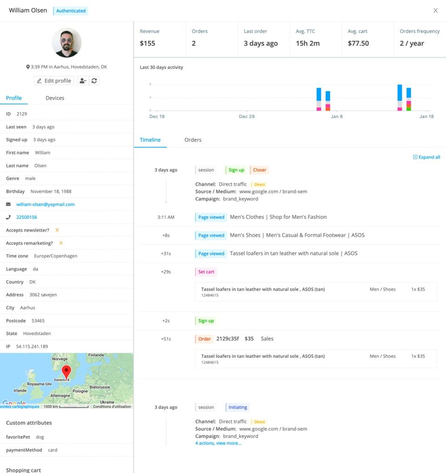446x473 pixels.
Task: Click the phone number 22500156 link
Action: click(x=26, y=217)
